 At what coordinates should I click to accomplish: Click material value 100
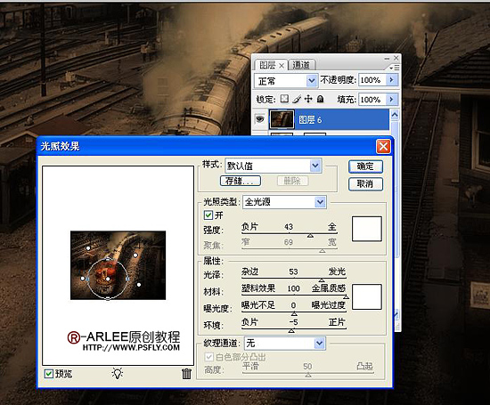293,288
